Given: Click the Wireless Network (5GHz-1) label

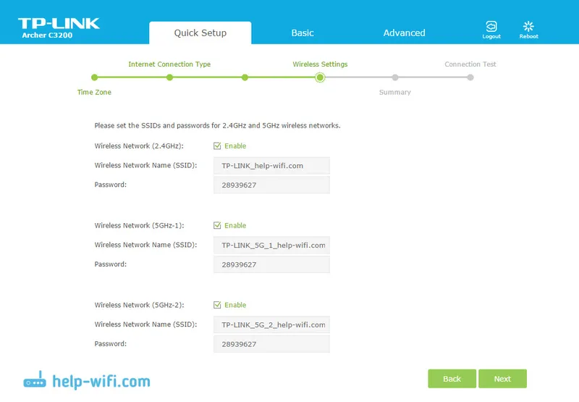Looking at the screenshot, I should (x=139, y=225).
